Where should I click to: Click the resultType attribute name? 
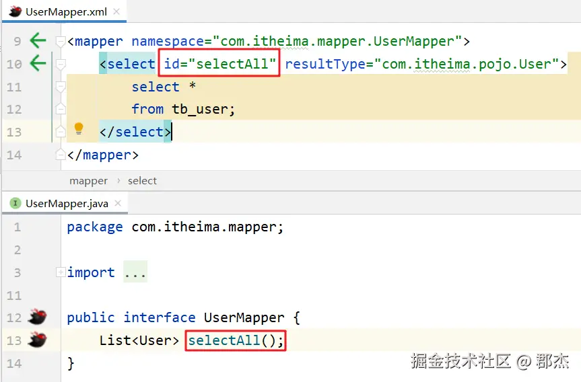coord(325,65)
